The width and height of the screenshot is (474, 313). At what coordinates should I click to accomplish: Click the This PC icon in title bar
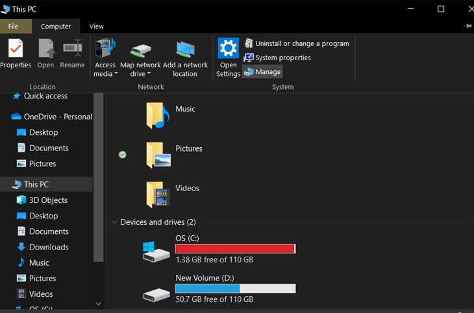tap(5, 9)
